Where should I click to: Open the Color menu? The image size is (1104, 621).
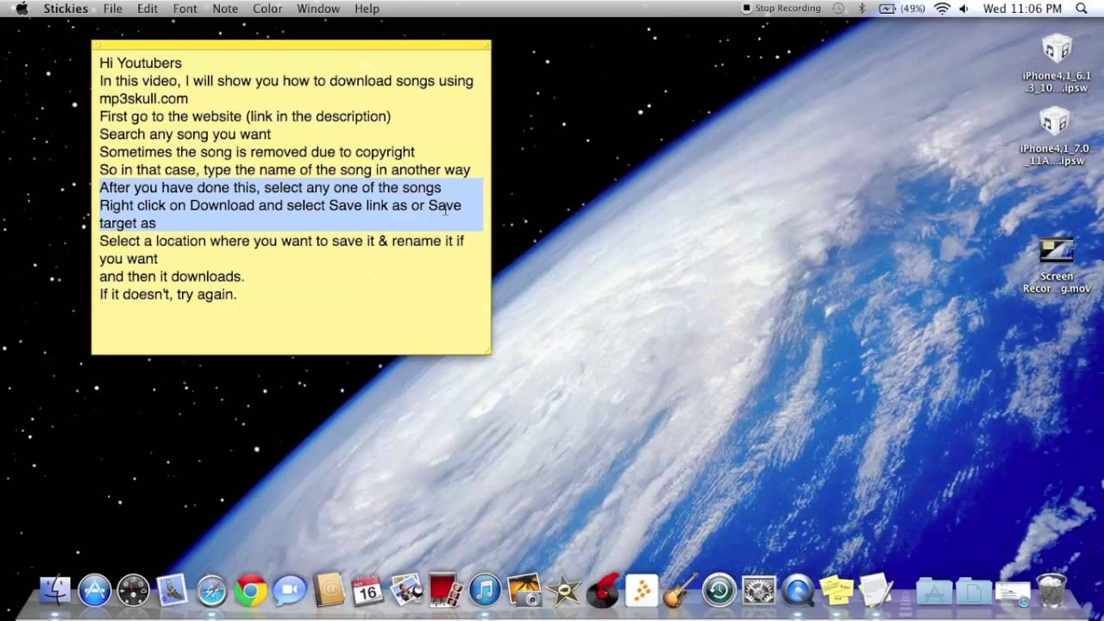point(267,9)
